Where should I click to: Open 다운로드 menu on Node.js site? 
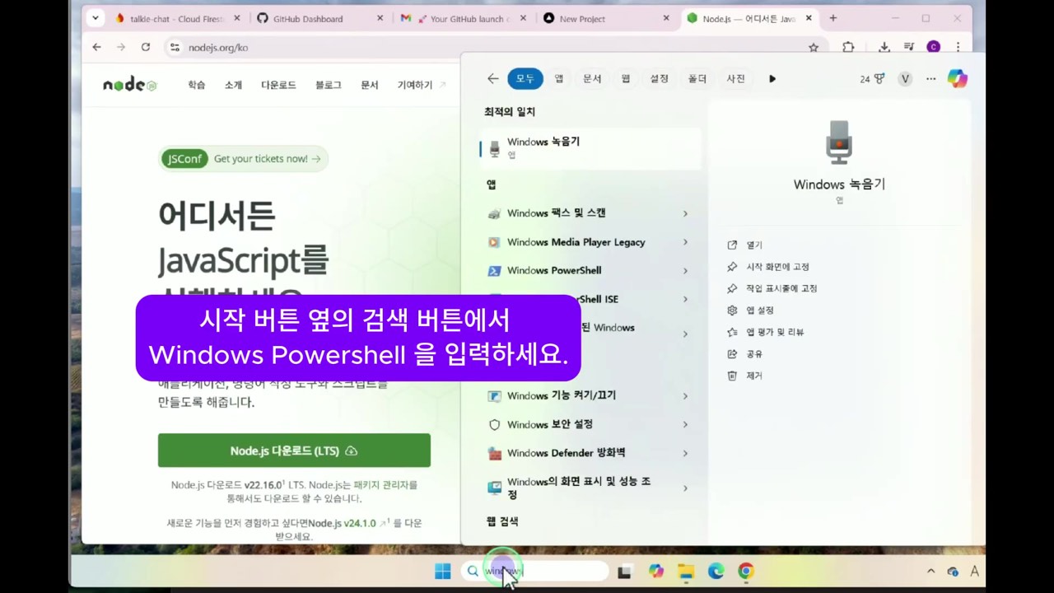click(x=278, y=85)
